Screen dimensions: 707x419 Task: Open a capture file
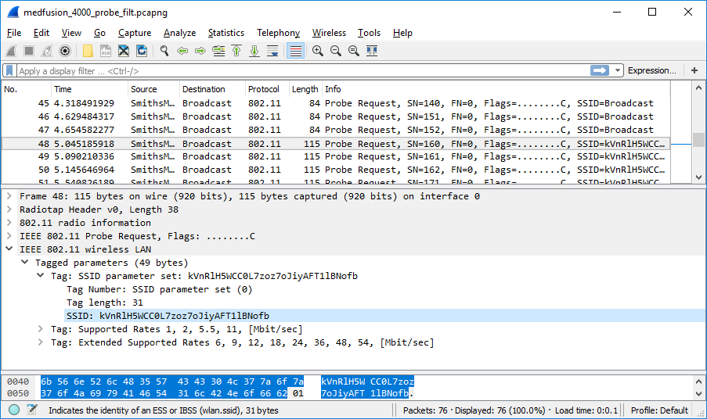pyautogui.click(x=88, y=51)
